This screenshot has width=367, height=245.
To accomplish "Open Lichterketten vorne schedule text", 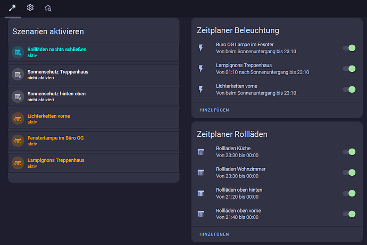I will point(256,89).
